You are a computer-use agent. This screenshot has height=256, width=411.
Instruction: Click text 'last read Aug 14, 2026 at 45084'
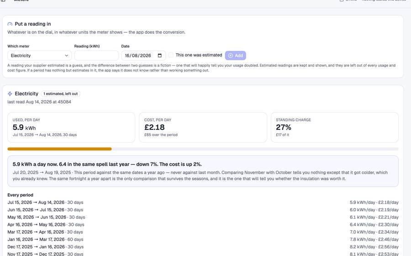point(39,102)
